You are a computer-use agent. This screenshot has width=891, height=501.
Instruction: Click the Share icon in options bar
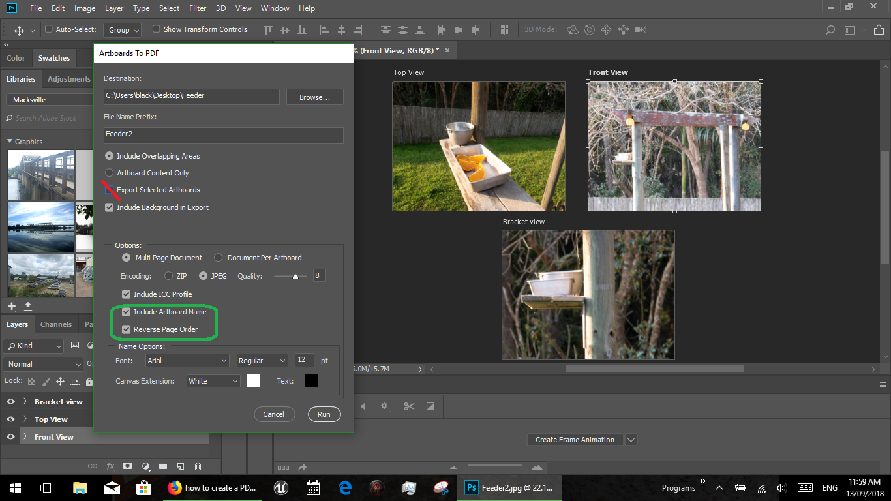coord(877,30)
